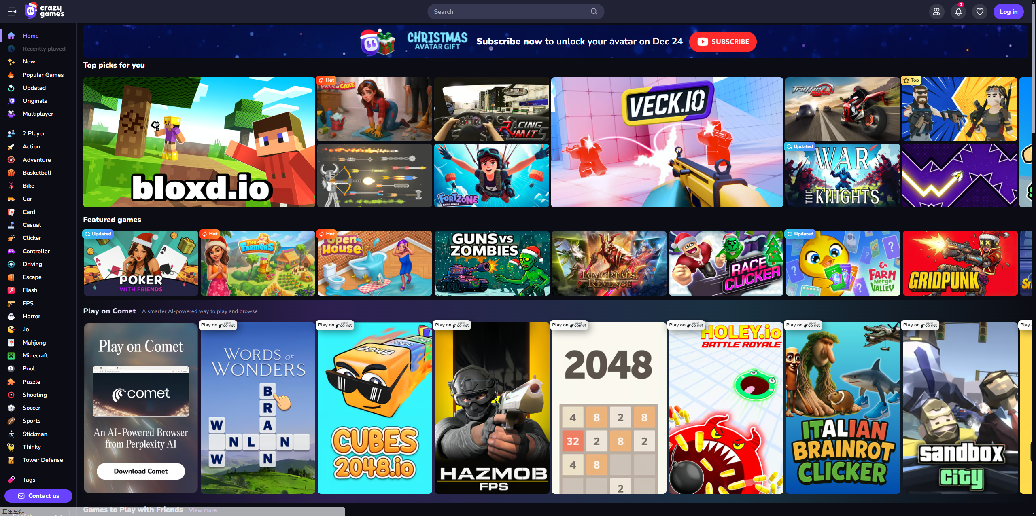Click the Download Comet button
The image size is (1036, 516).
point(141,471)
